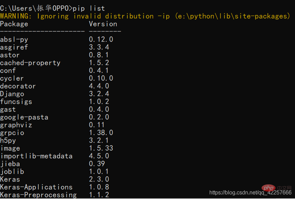Click the image version 1.5.33
Screen dimensions: 295x199
101,148
